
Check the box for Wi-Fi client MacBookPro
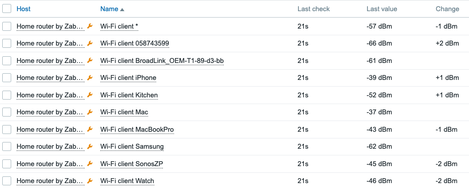(6, 130)
